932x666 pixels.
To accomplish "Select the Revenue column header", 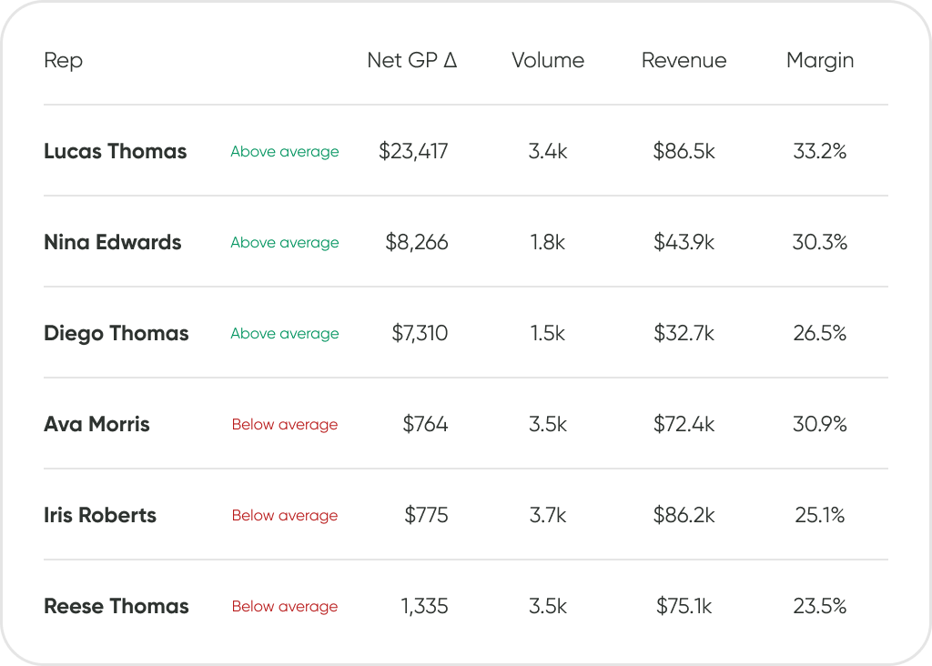I will [x=684, y=60].
